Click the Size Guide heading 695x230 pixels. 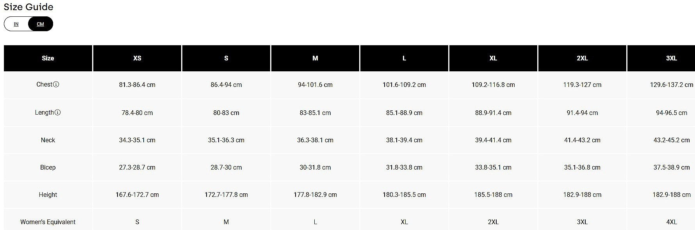click(29, 7)
